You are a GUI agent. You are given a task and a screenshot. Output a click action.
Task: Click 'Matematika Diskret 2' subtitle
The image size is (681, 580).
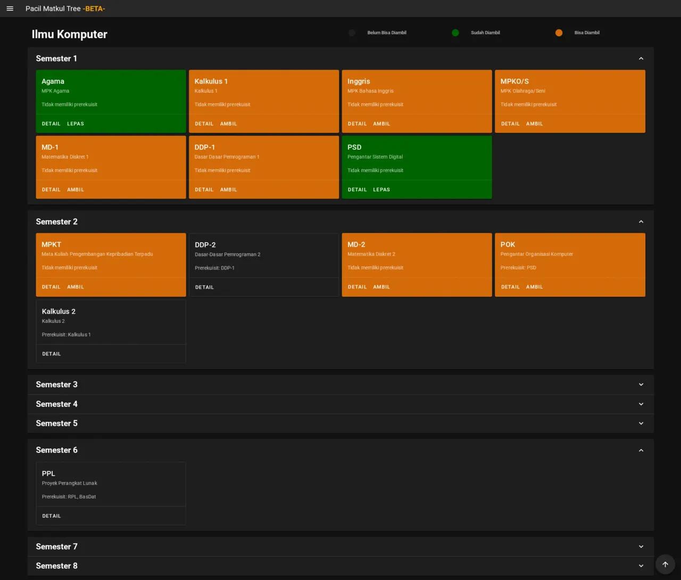tap(371, 254)
